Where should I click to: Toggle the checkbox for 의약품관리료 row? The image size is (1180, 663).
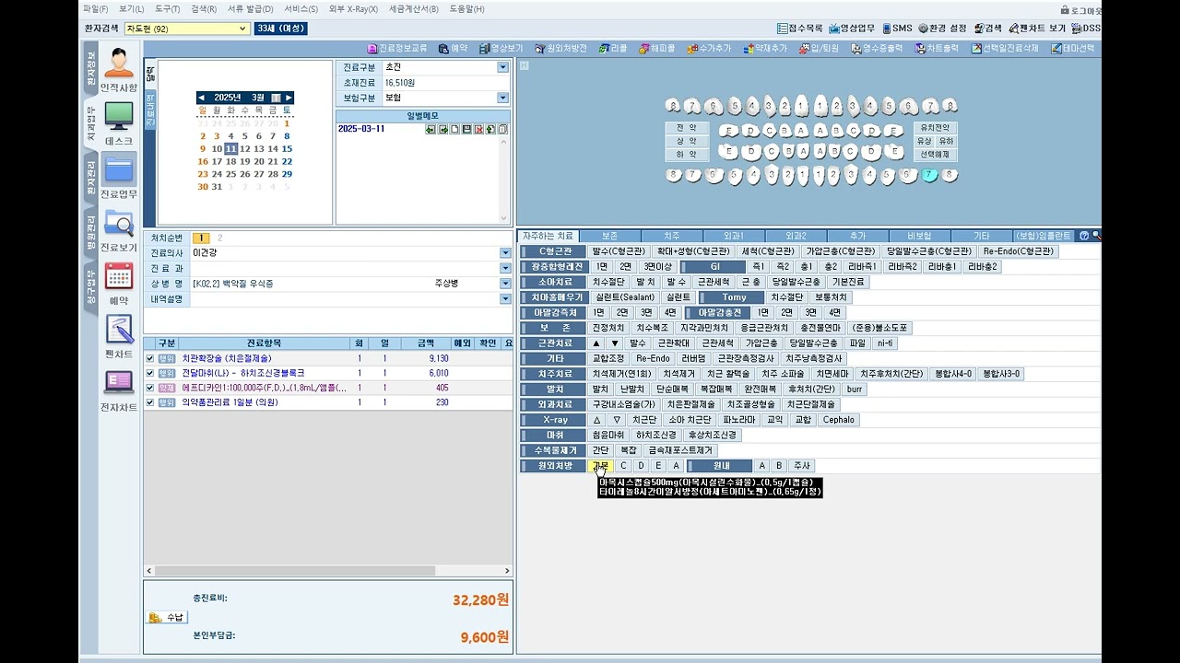[150, 402]
